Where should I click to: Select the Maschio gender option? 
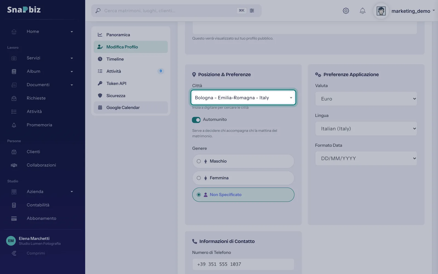(243, 161)
